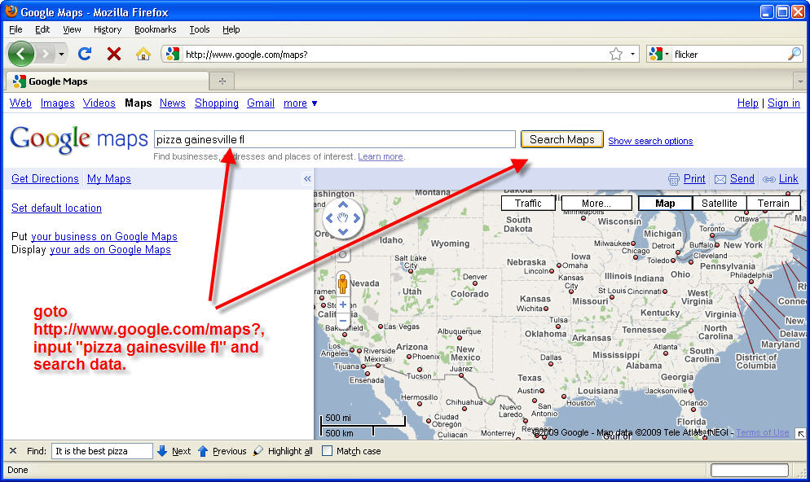The width and height of the screenshot is (810, 482).
Task: Open the Tools menu
Action: 200,29
